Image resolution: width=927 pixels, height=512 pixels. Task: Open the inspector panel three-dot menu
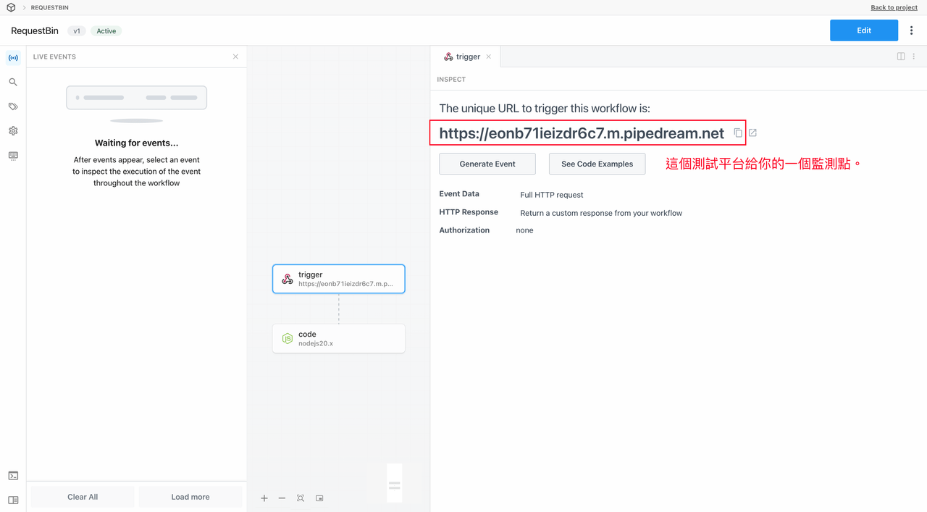pos(914,56)
